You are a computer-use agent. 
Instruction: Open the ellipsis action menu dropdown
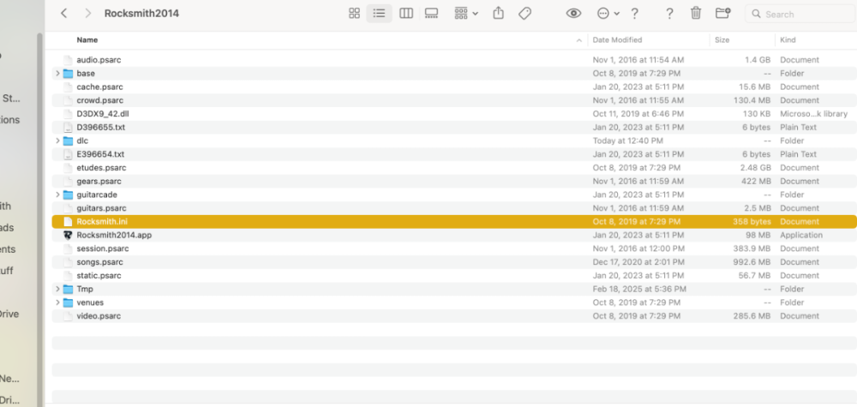coord(608,14)
